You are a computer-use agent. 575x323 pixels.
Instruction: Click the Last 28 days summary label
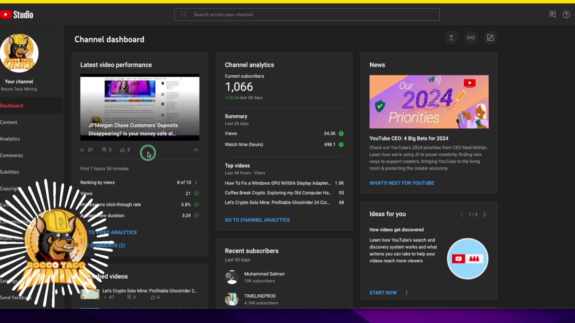[237, 124]
